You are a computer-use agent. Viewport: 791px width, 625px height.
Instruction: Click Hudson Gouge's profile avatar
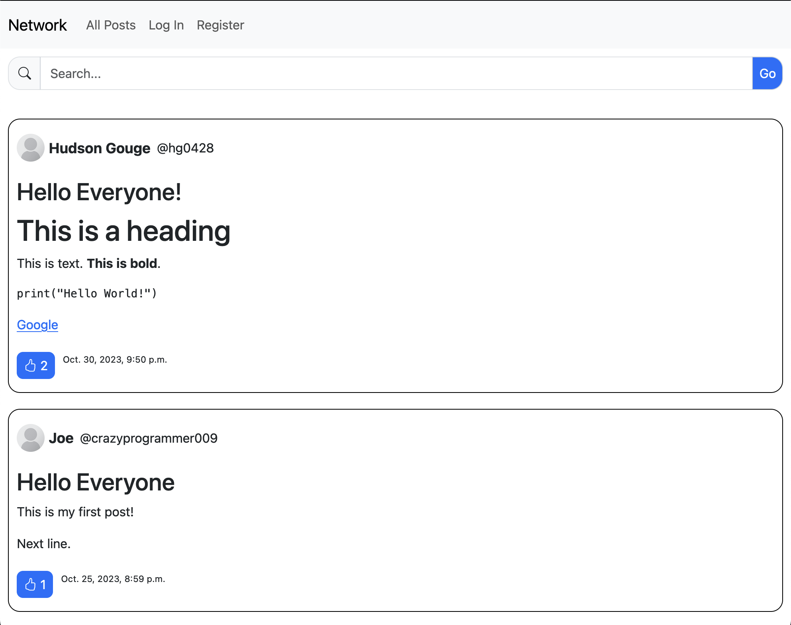(31, 148)
